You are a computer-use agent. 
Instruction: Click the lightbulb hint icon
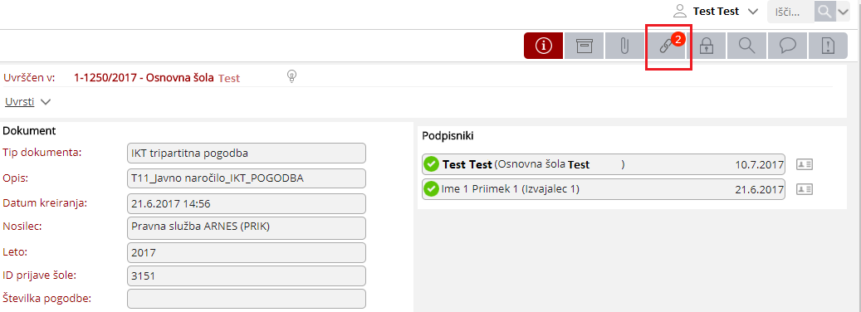tap(292, 76)
